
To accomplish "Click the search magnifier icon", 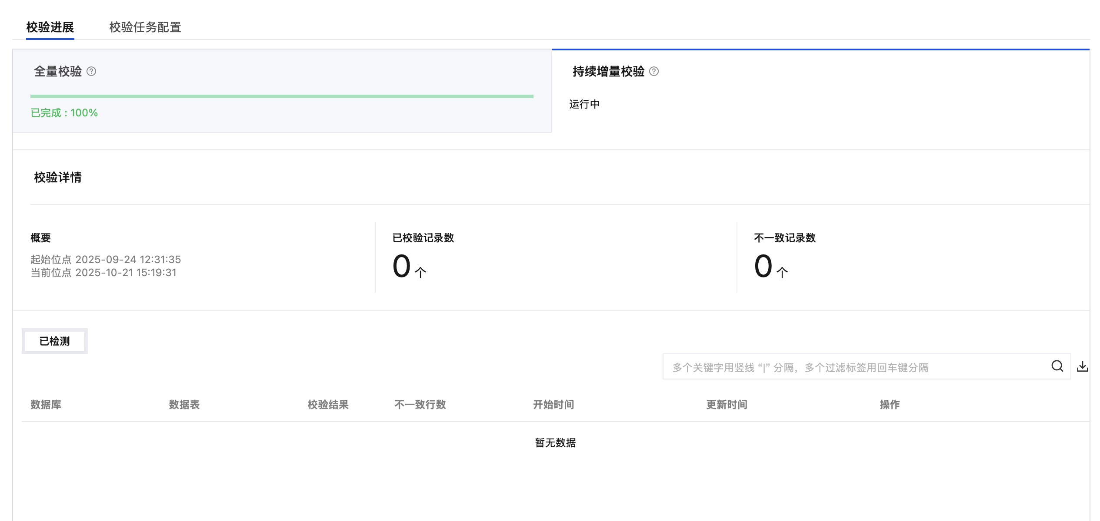I will click(x=1057, y=366).
